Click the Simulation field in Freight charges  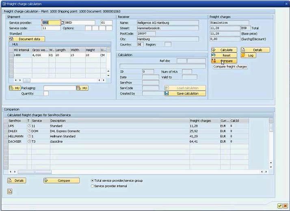click(229, 23)
